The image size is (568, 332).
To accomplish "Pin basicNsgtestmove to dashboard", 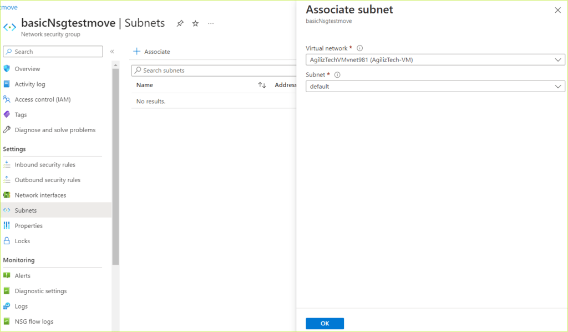I will click(x=179, y=23).
